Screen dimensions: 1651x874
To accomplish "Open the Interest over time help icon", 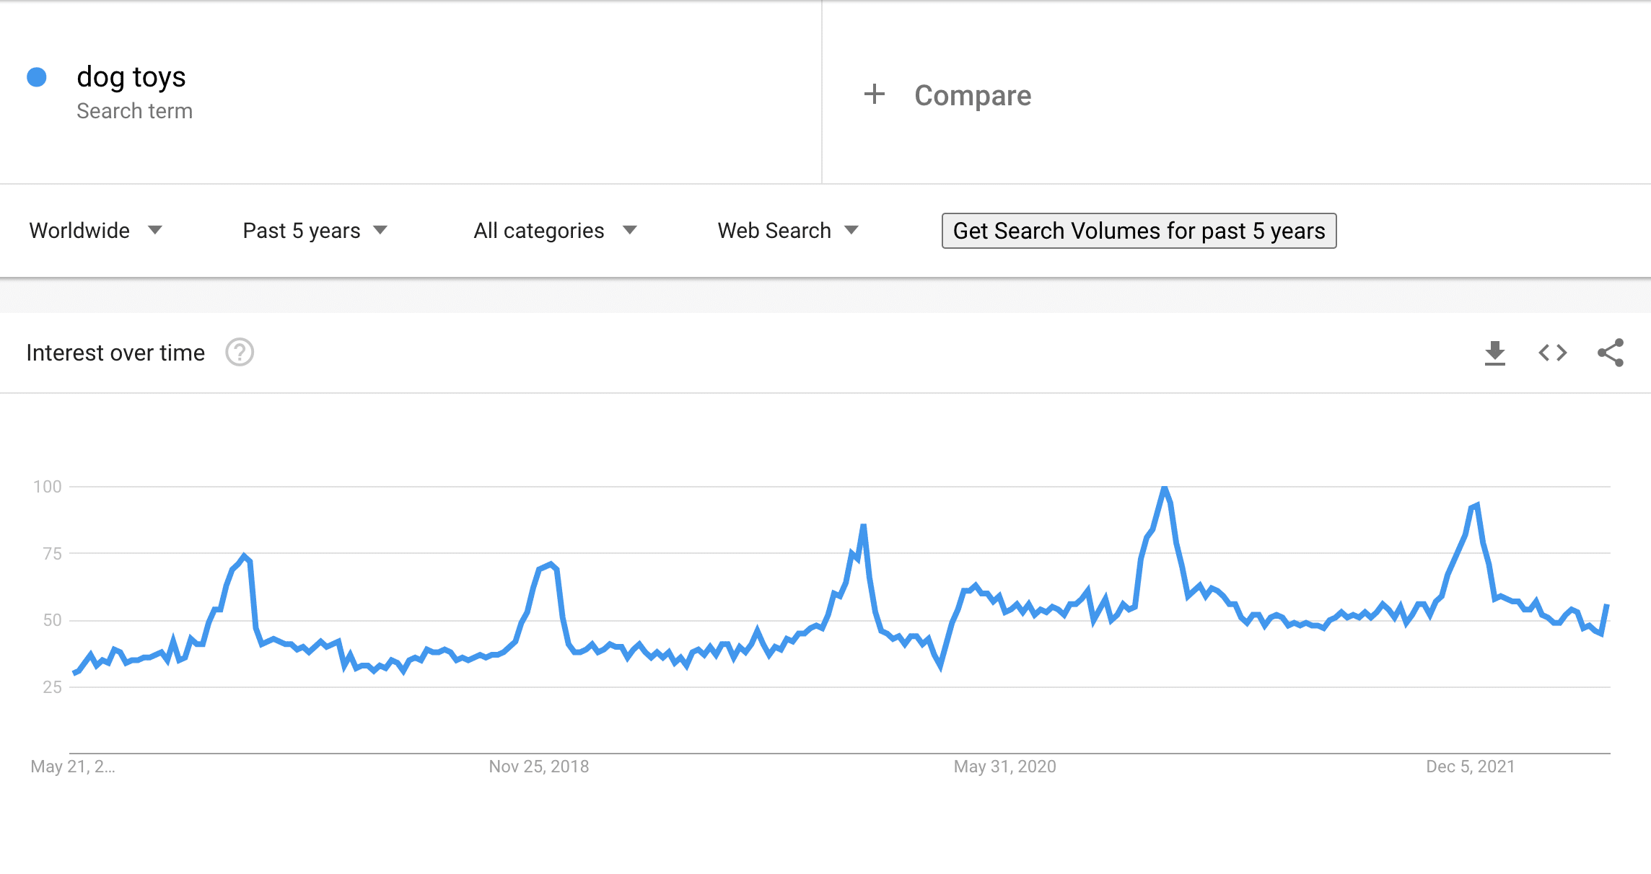I will [x=240, y=353].
